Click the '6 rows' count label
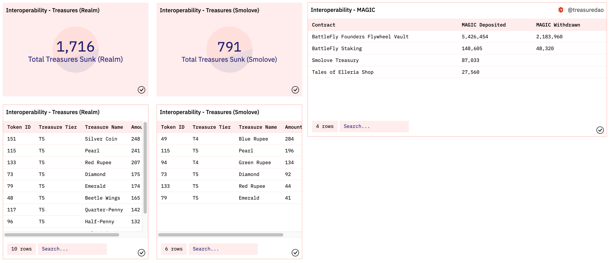Screen dimensions: 610x263 pos(174,249)
